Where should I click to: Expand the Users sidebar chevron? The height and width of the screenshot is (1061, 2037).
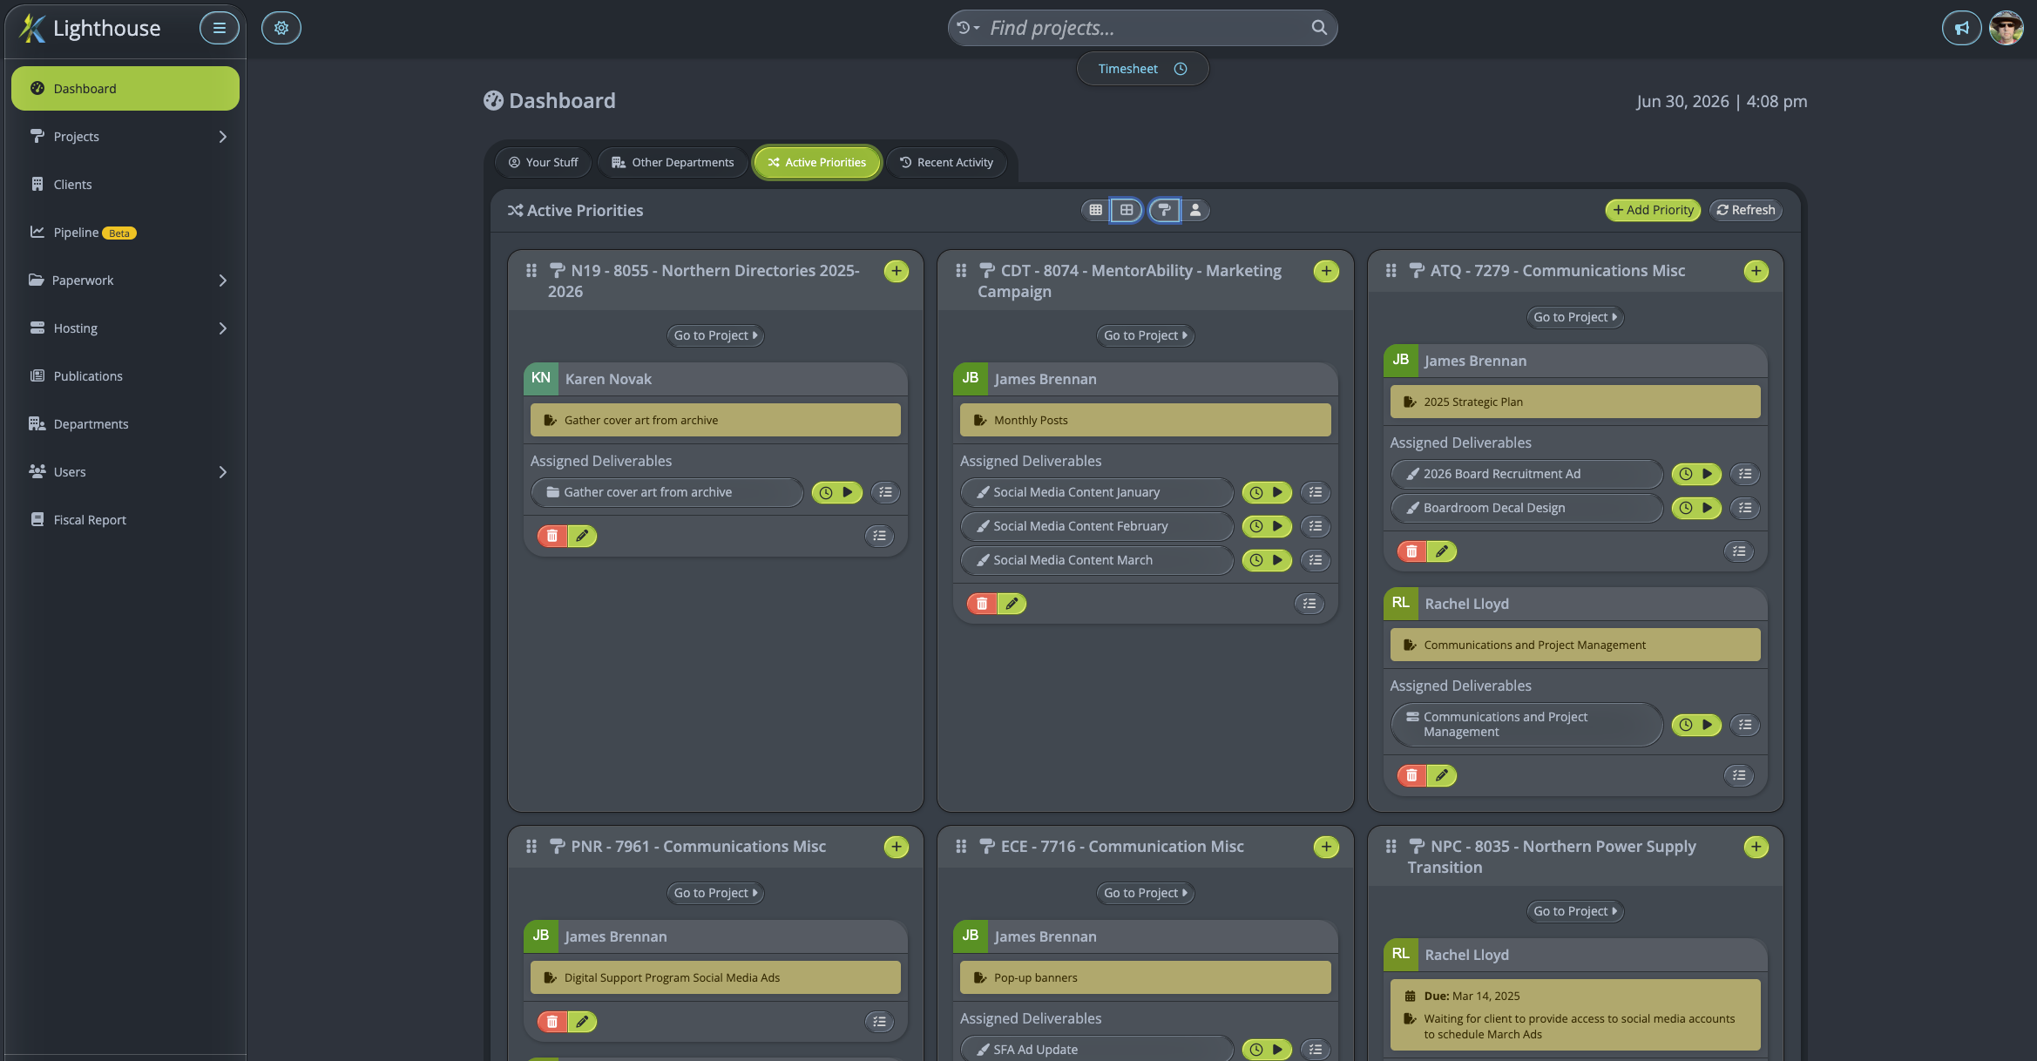pyautogui.click(x=222, y=472)
